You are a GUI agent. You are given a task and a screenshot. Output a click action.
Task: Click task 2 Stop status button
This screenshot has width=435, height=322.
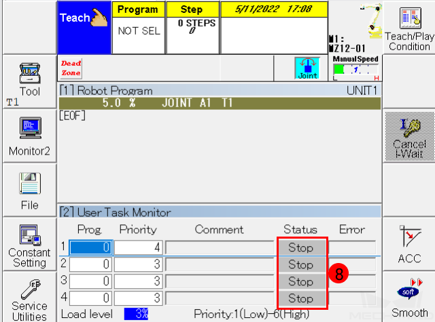pos(302,264)
